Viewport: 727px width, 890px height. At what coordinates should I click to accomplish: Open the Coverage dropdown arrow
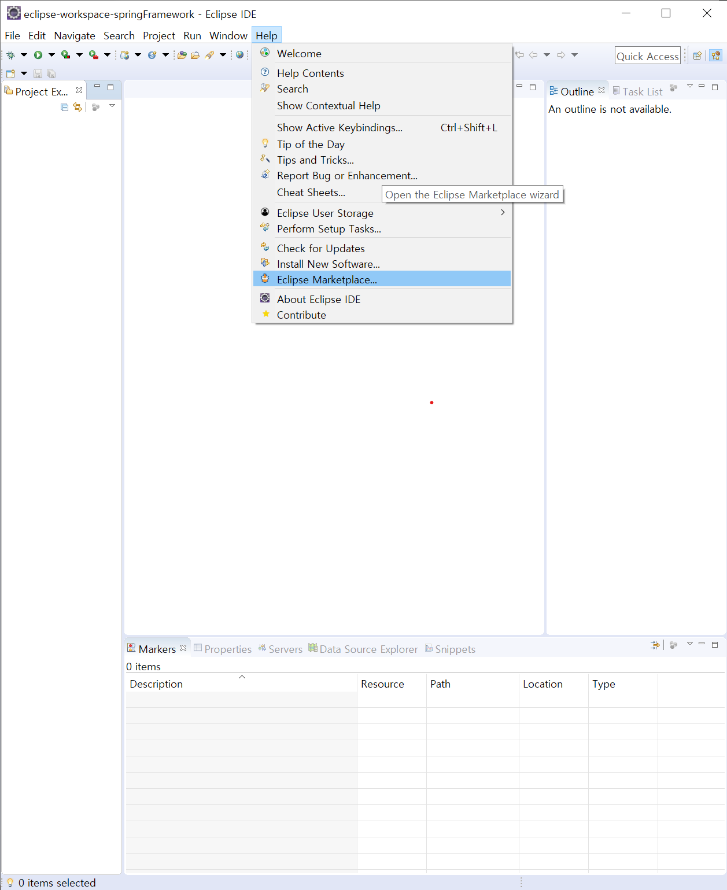coord(79,55)
